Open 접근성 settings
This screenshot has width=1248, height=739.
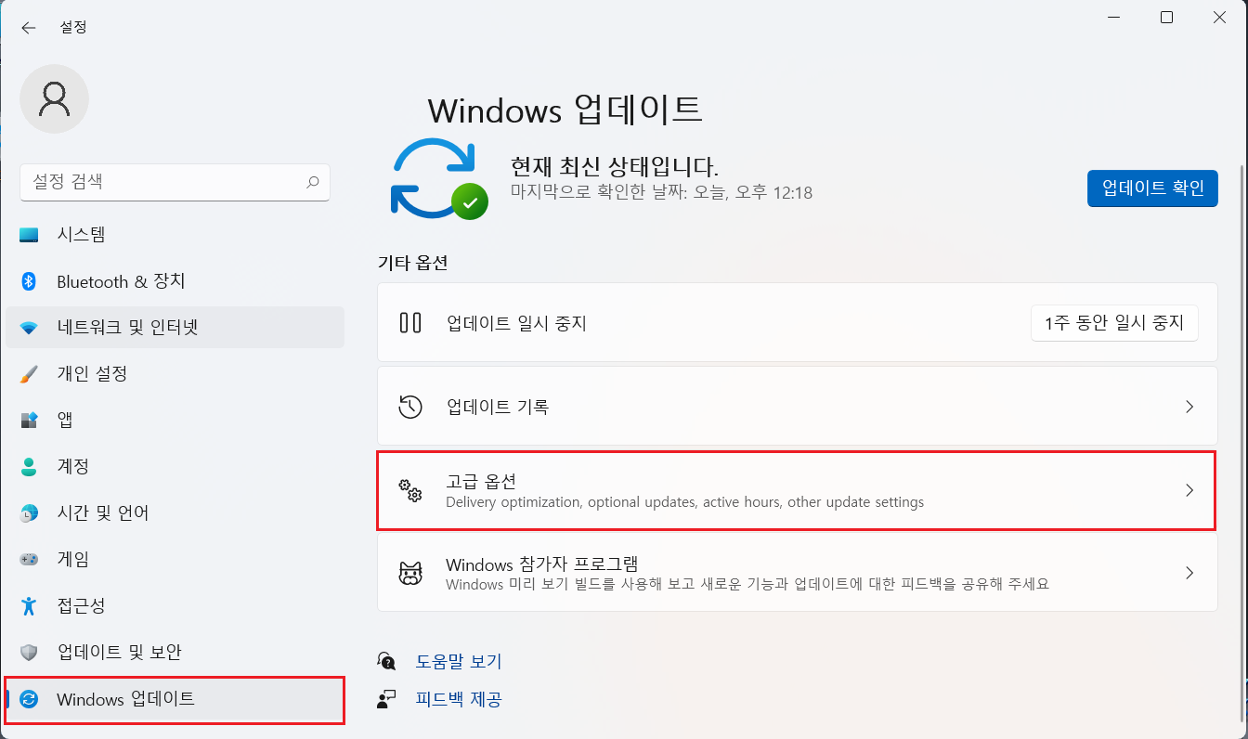click(175, 606)
